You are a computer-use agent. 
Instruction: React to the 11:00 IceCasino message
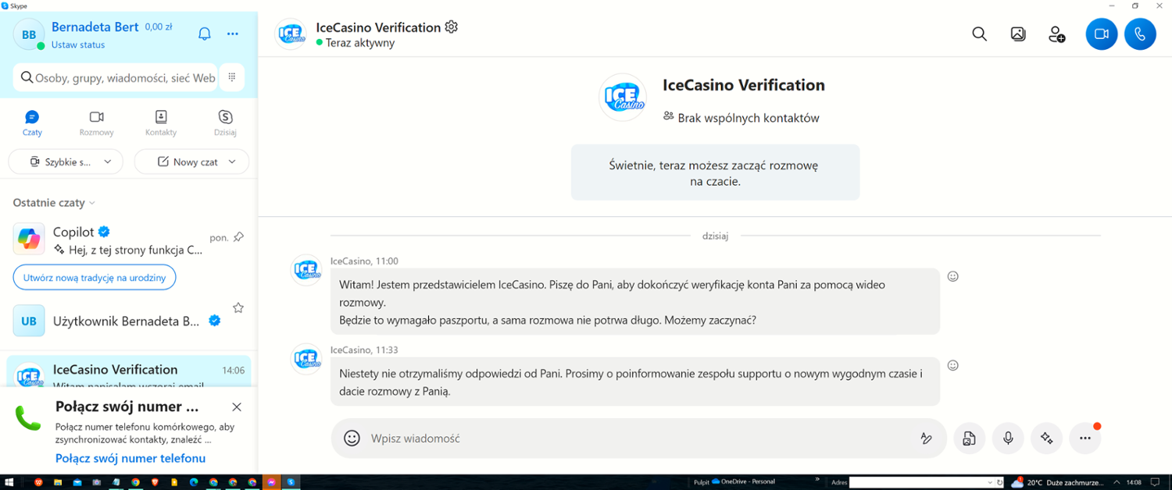[952, 276]
